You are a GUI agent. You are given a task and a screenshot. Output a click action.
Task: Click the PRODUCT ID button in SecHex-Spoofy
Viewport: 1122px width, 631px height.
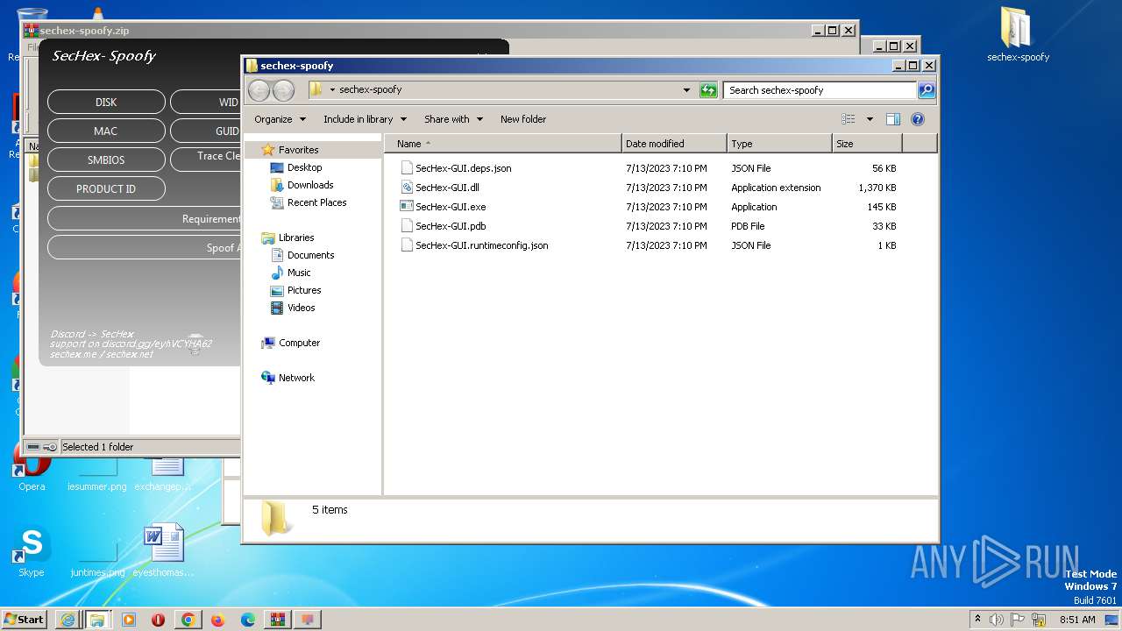pyautogui.click(x=106, y=189)
